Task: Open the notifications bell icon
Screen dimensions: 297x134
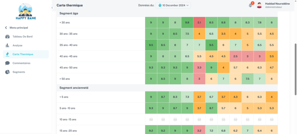Action: tap(250, 5)
